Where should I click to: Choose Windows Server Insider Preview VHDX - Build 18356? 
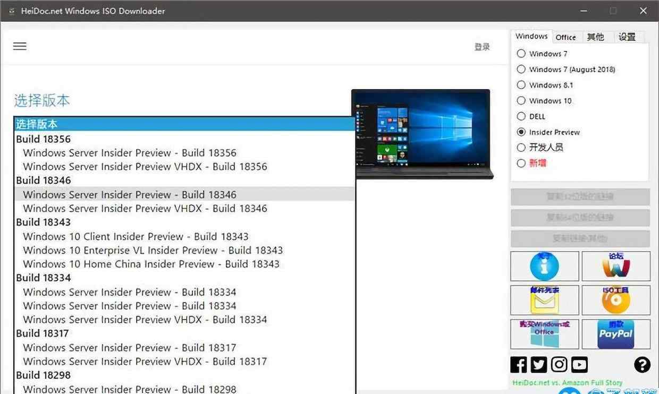[x=184, y=167]
